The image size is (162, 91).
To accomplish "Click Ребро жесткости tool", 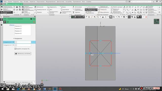I will 26,12.
